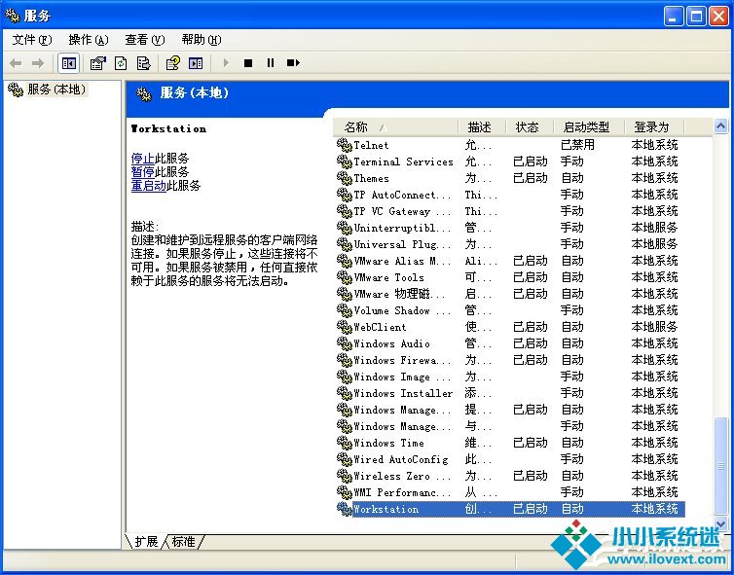Click the Refresh toolbar icon
Image resolution: width=734 pixels, height=575 pixels.
tap(121, 63)
